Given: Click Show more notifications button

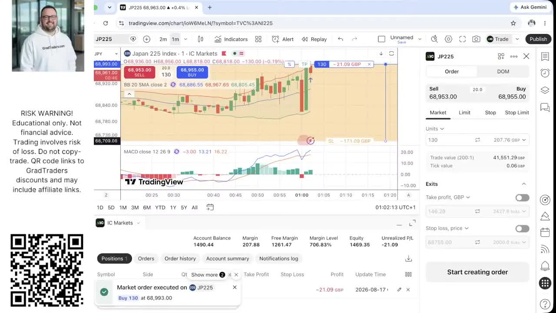Looking at the screenshot, I should pyautogui.click(x=208, y=275).
